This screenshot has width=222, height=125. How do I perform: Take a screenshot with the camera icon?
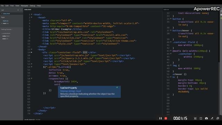206,118
